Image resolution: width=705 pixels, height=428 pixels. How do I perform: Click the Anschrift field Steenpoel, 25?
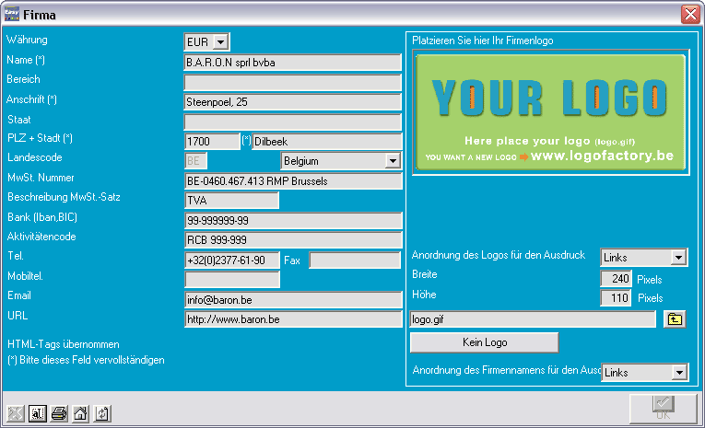(x=293, y=102)
